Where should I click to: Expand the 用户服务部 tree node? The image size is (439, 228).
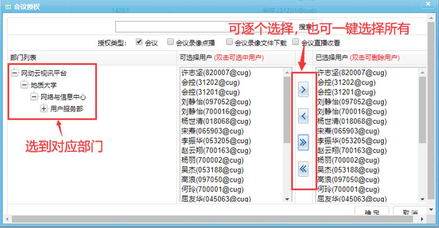(x=44, y=109)
